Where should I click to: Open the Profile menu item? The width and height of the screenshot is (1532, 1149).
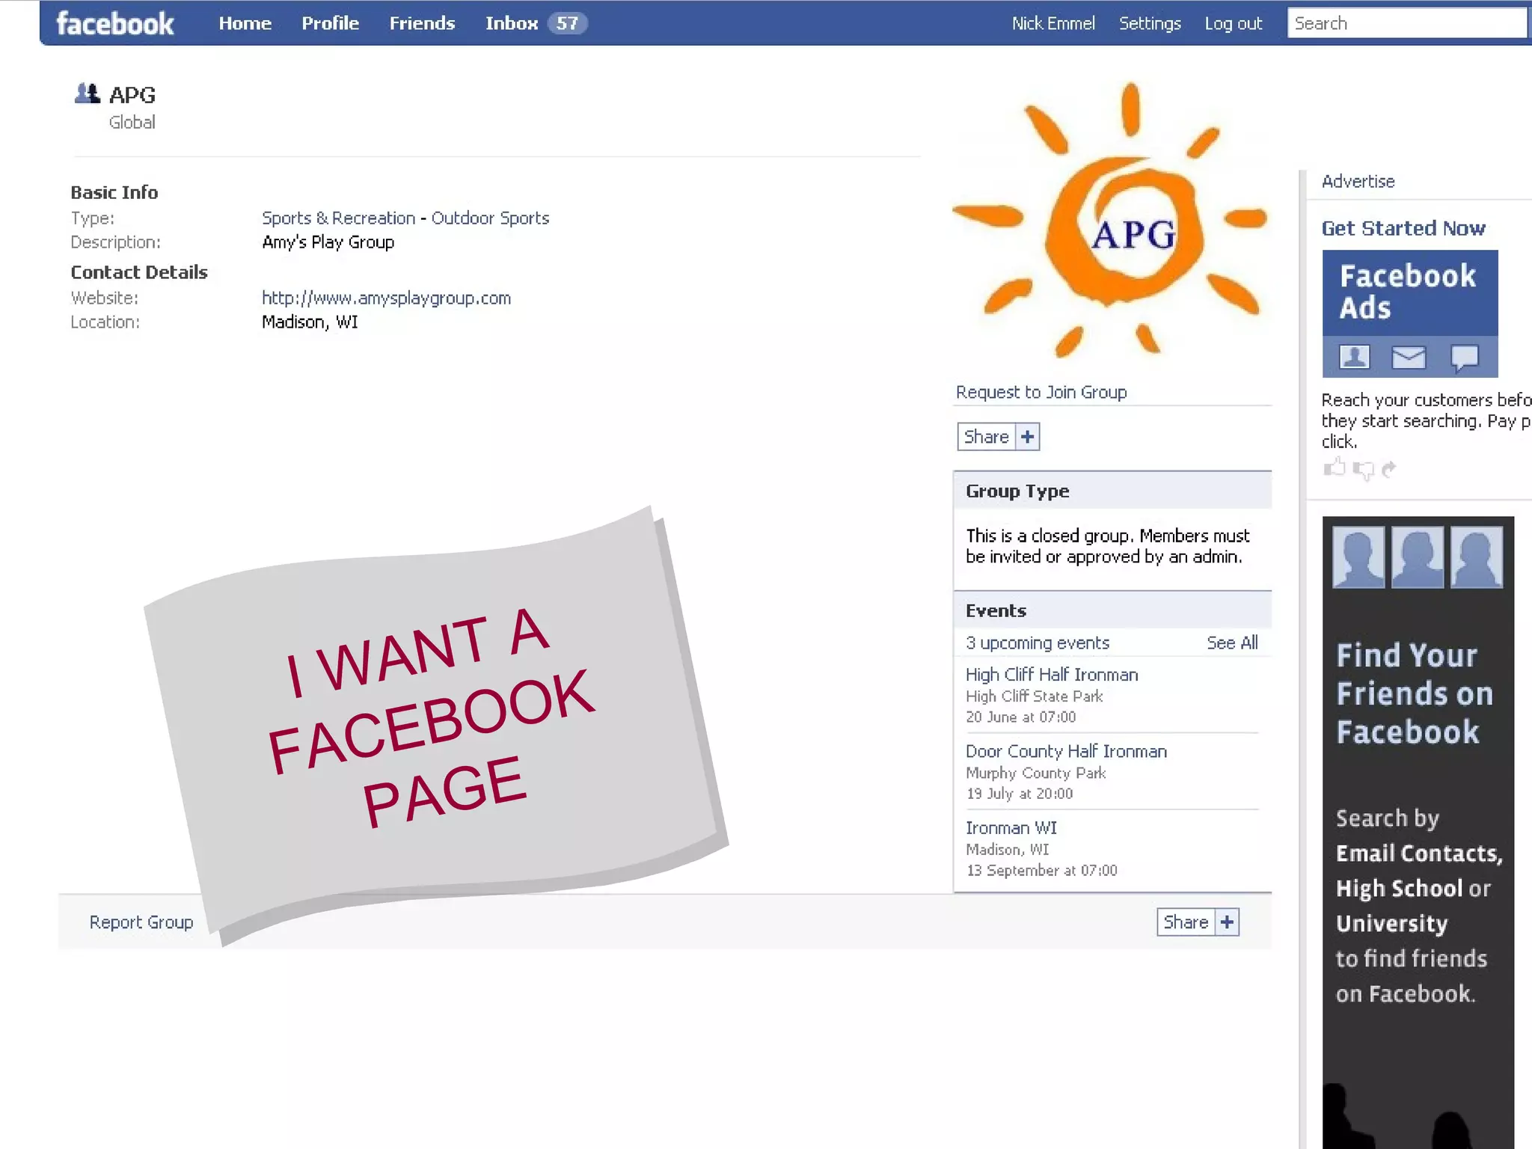point(330,23)
